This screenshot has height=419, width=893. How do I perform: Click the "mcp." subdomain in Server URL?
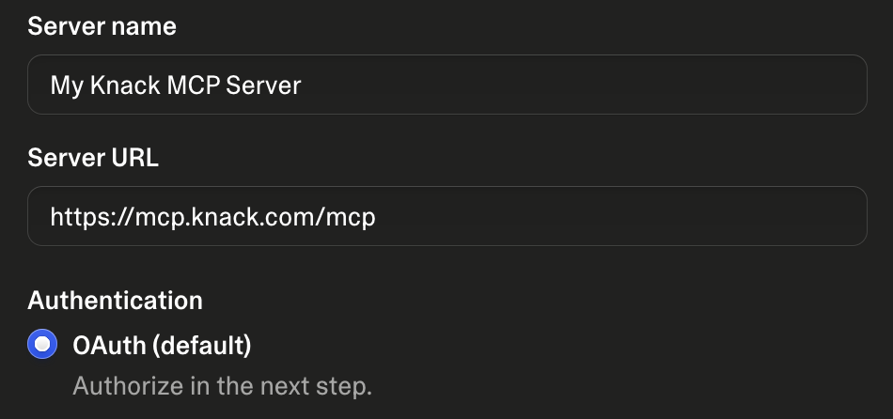coord(163,218)
